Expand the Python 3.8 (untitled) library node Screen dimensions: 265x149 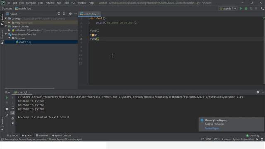pyautogui.click(x=9, y=30)
